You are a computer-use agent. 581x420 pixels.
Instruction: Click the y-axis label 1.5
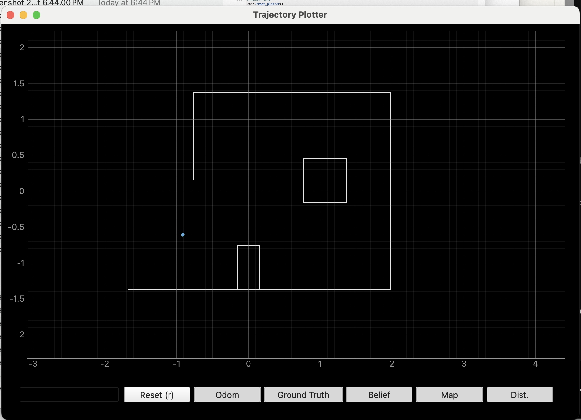coord(19,84)
